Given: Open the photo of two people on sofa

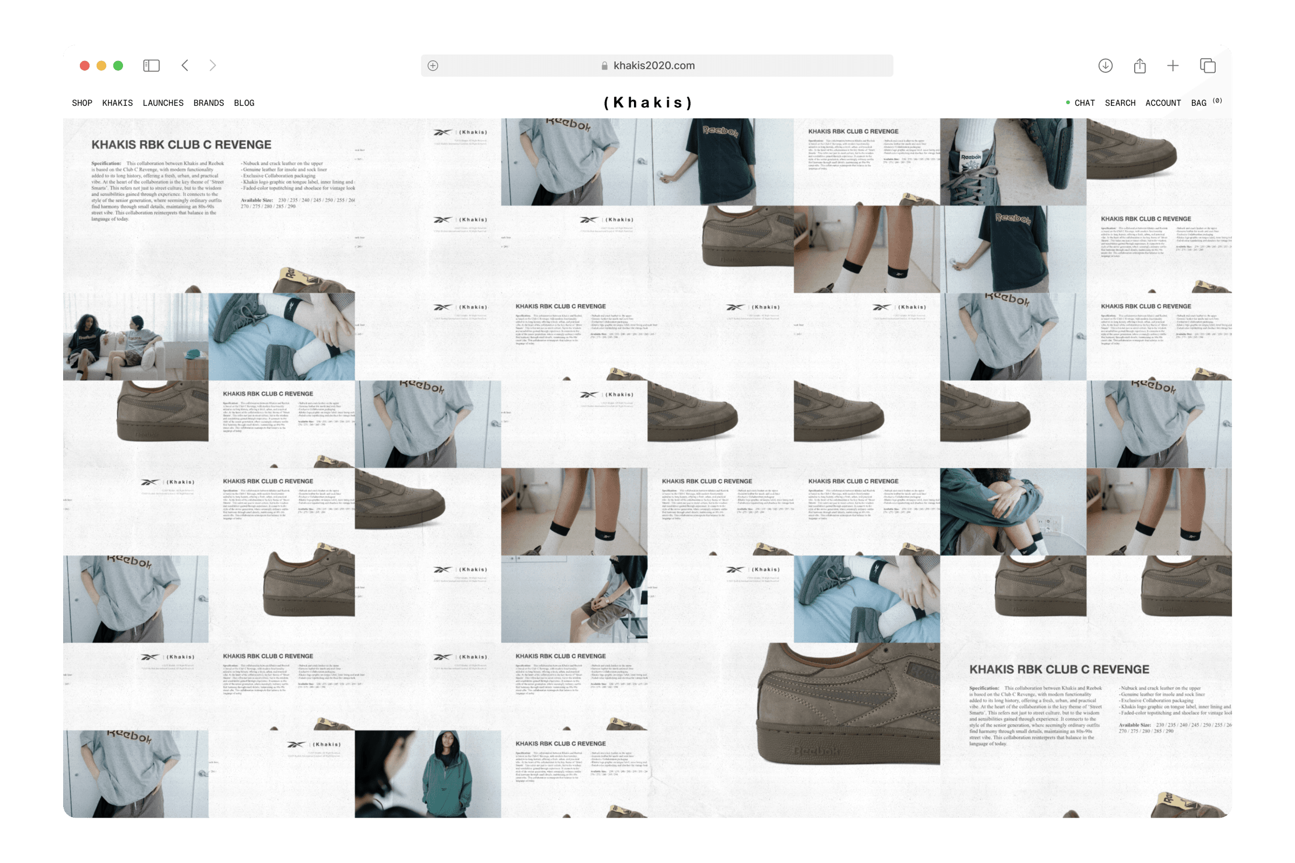Looking at the screenshot, I should coord(136,337).
